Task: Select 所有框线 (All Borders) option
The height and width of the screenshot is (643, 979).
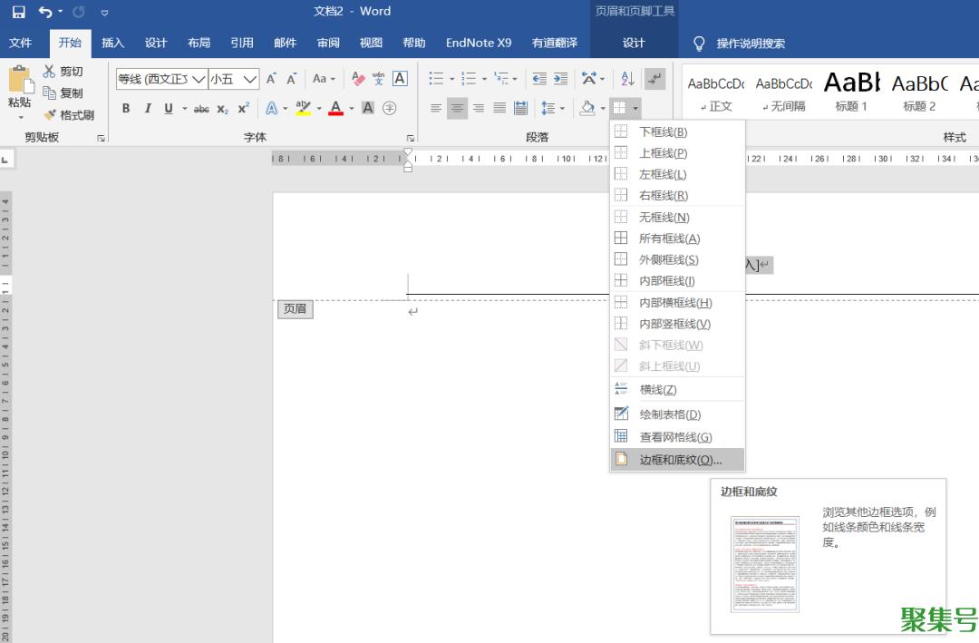Action: pyautogui.click(x=669, y=239)
